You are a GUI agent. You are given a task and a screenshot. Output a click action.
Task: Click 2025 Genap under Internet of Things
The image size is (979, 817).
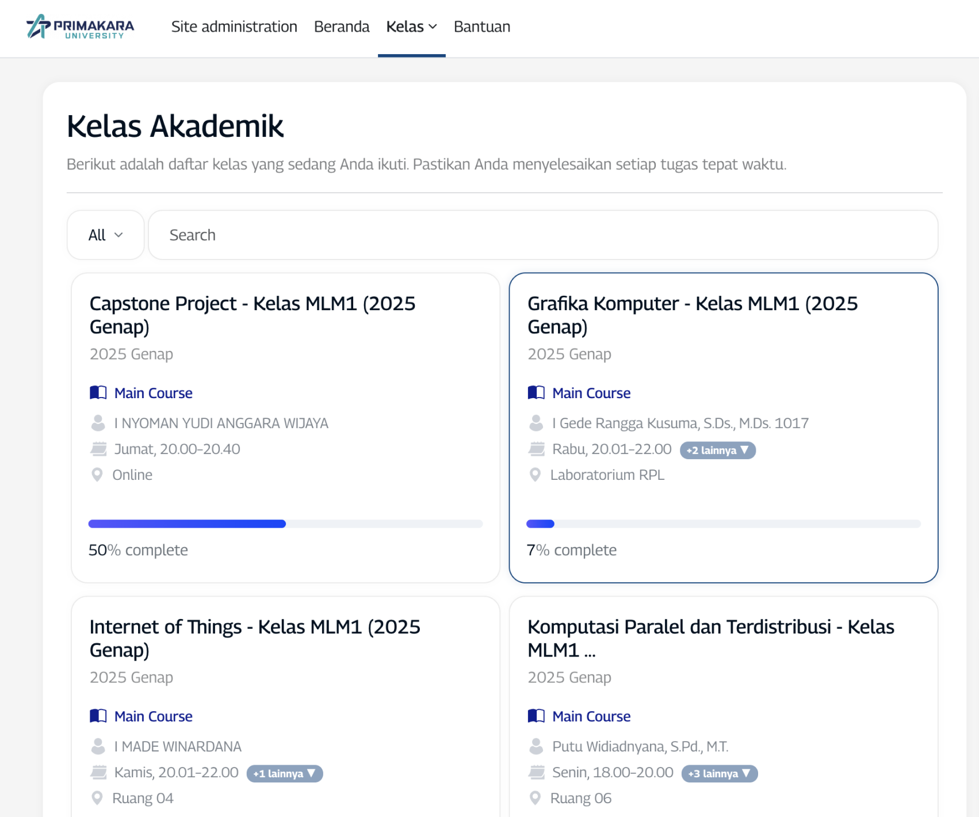pos(131,678)
